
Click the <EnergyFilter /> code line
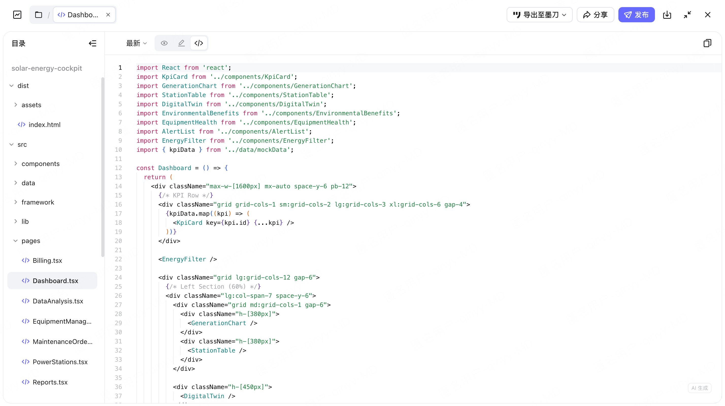(187, 259)
